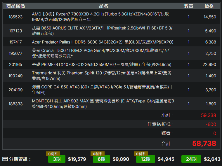Click the $19,579 installment amount

[77, 159]
